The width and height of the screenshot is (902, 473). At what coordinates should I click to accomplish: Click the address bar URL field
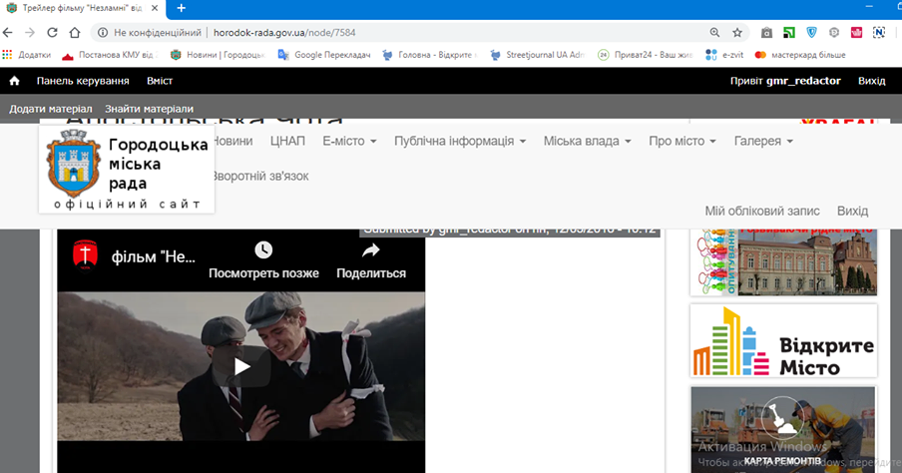(399, 32)
